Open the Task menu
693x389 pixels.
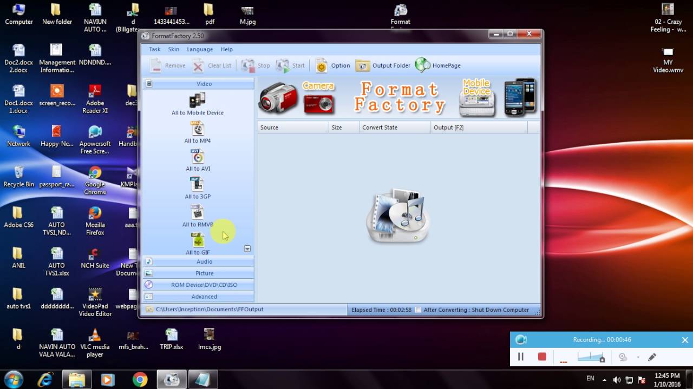(x=155, y=49)
